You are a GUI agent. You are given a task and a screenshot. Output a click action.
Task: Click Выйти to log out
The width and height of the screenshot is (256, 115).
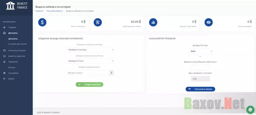point(11,78)
